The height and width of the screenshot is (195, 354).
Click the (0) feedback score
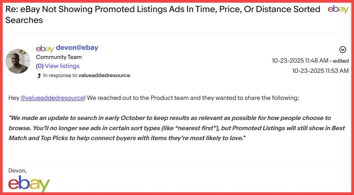tap(40, 66)
